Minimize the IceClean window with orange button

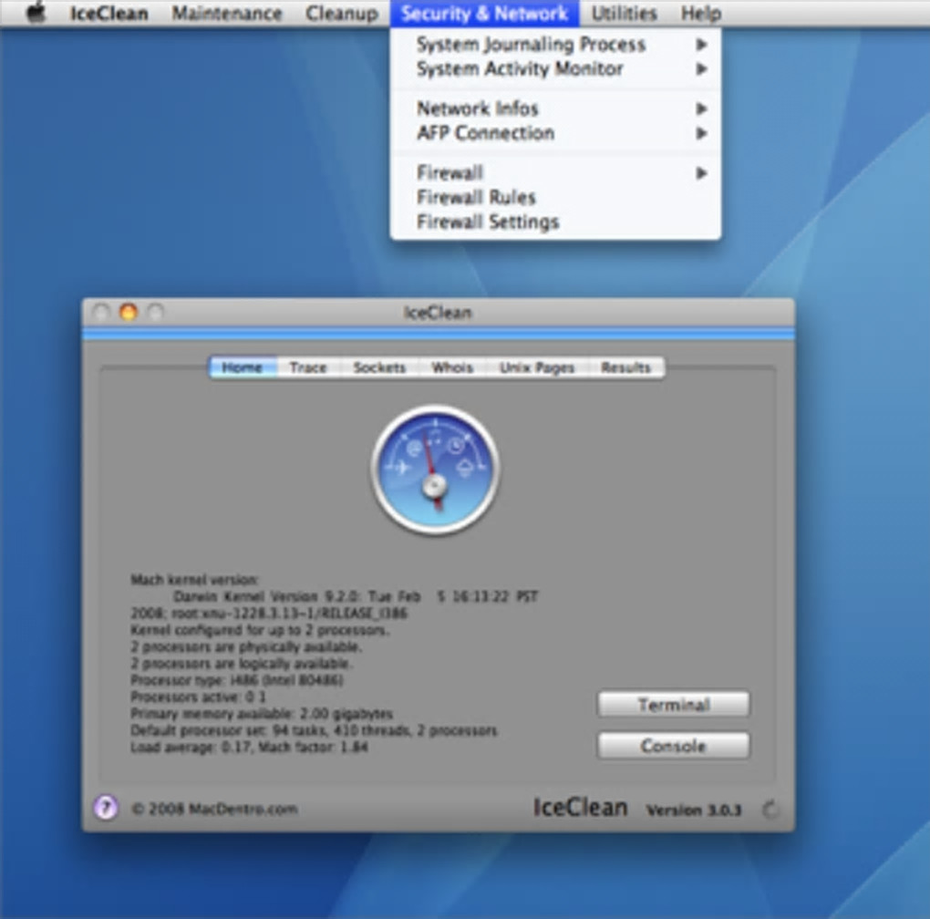[x=129, y=312]
